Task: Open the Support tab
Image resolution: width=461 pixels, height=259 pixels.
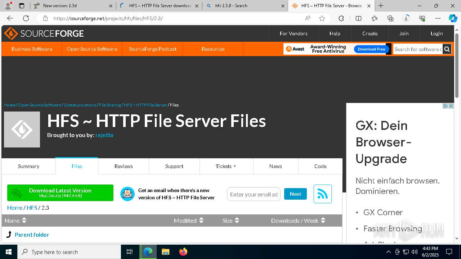Action: point(174,166)
